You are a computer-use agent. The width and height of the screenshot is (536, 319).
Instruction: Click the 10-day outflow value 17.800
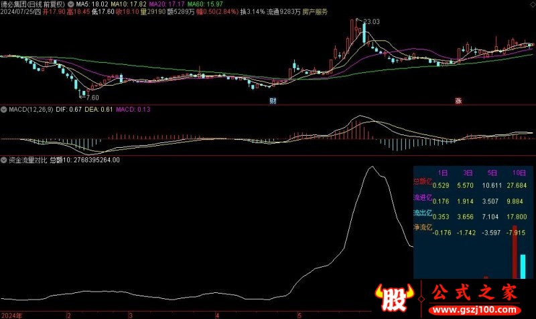point(517,217)
